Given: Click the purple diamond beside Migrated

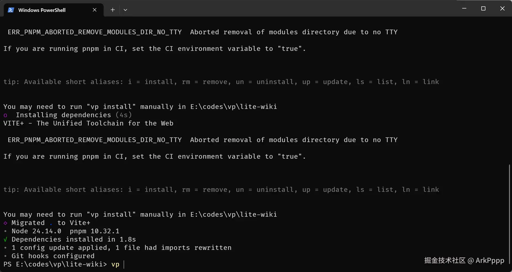Looking at the screenshot, I should 6,223.
